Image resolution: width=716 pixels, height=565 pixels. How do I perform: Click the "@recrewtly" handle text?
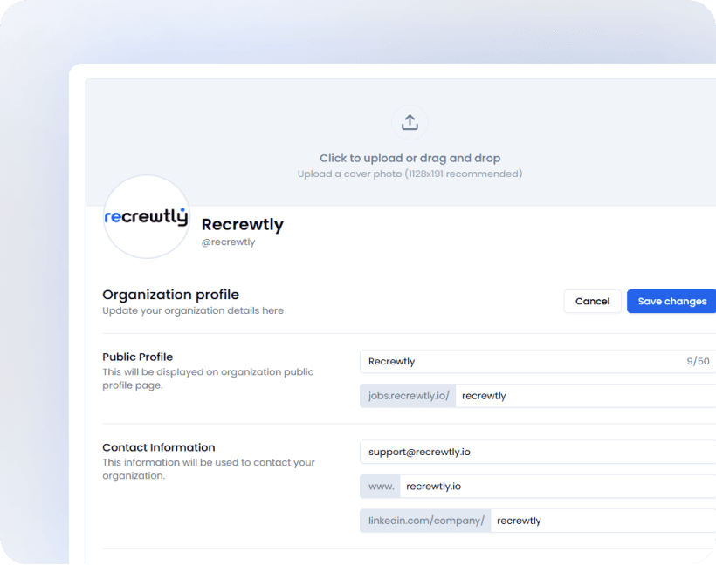228,242
